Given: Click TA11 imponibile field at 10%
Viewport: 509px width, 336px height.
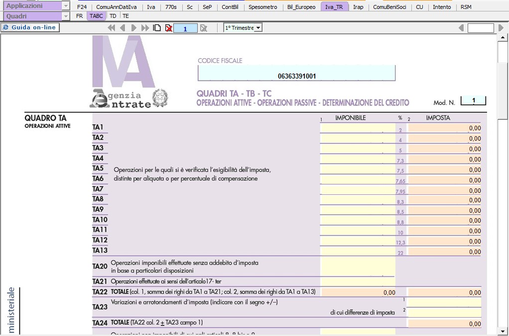Looking at the screenshot, I should 358,231.
